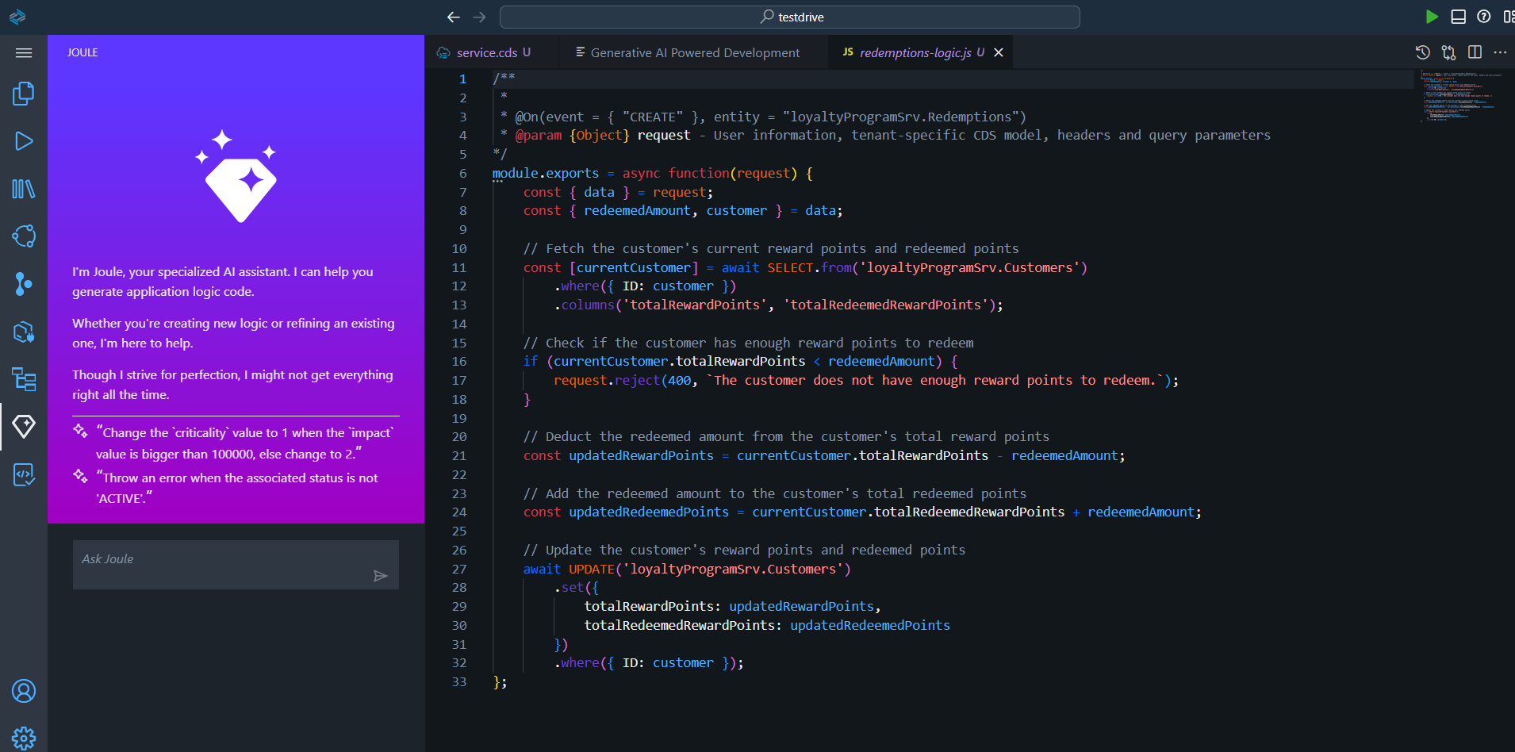The height and width of the screenshot is (752, 1515).
Task: Open the hamburger application menu
Action: (24, 53)
